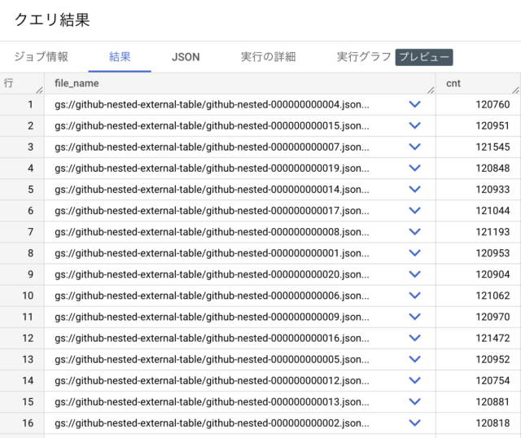Select cnt value 120952

pos(493,360)
